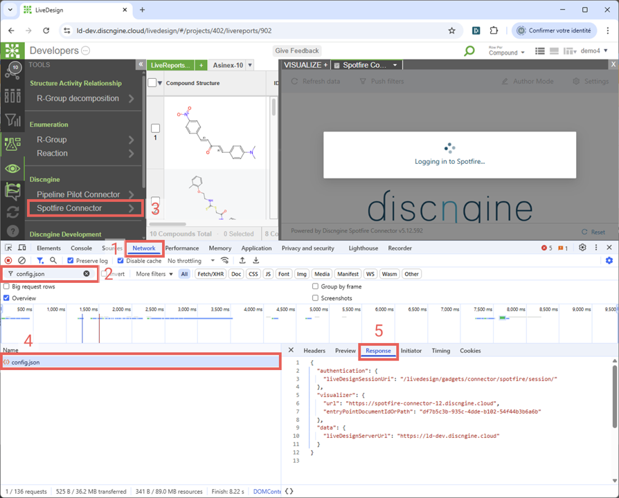Viewport: 619px width, 498px height.
Task: Clear the config.json filter text
Action: (x=87, y=273)
